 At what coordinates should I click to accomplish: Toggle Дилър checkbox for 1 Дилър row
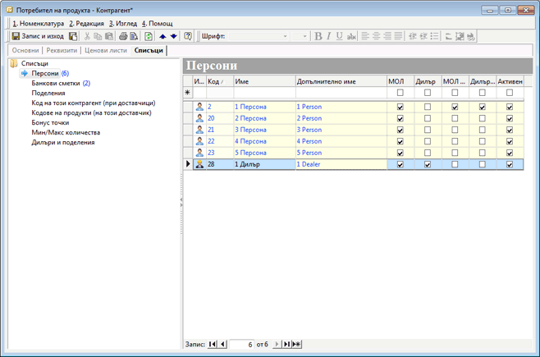click(428, 165)
